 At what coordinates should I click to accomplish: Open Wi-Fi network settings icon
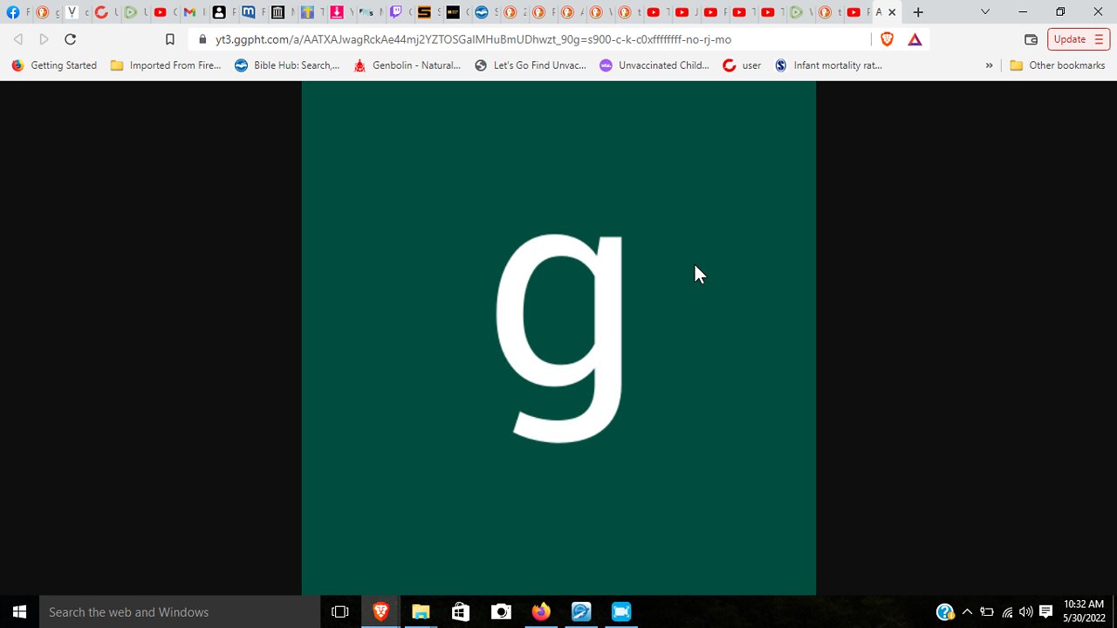pos(1007,612)
